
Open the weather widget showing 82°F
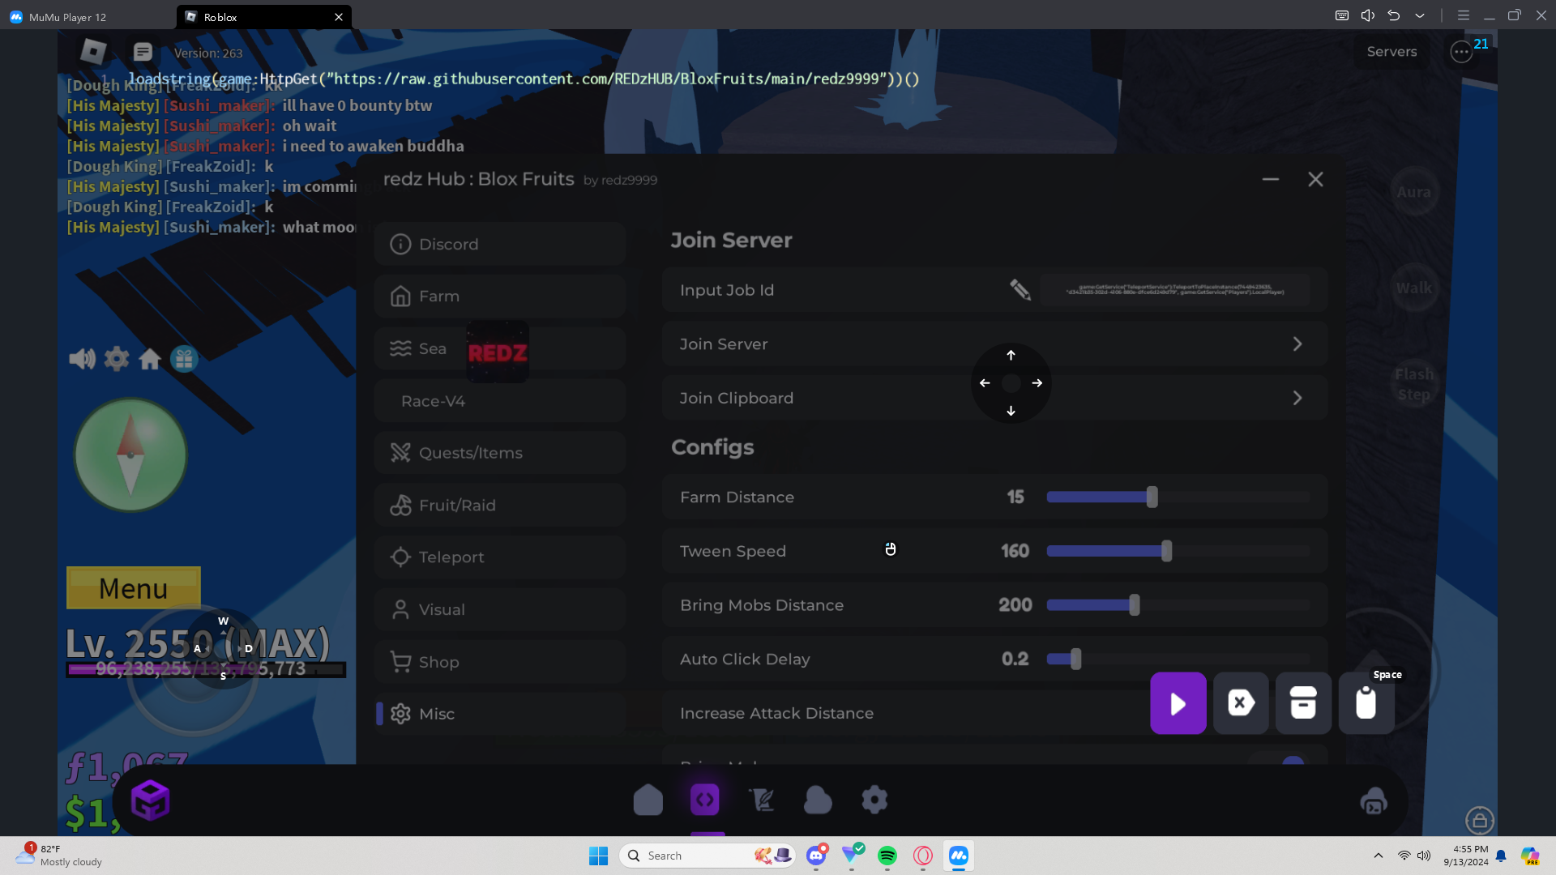[x=60, y=856]
